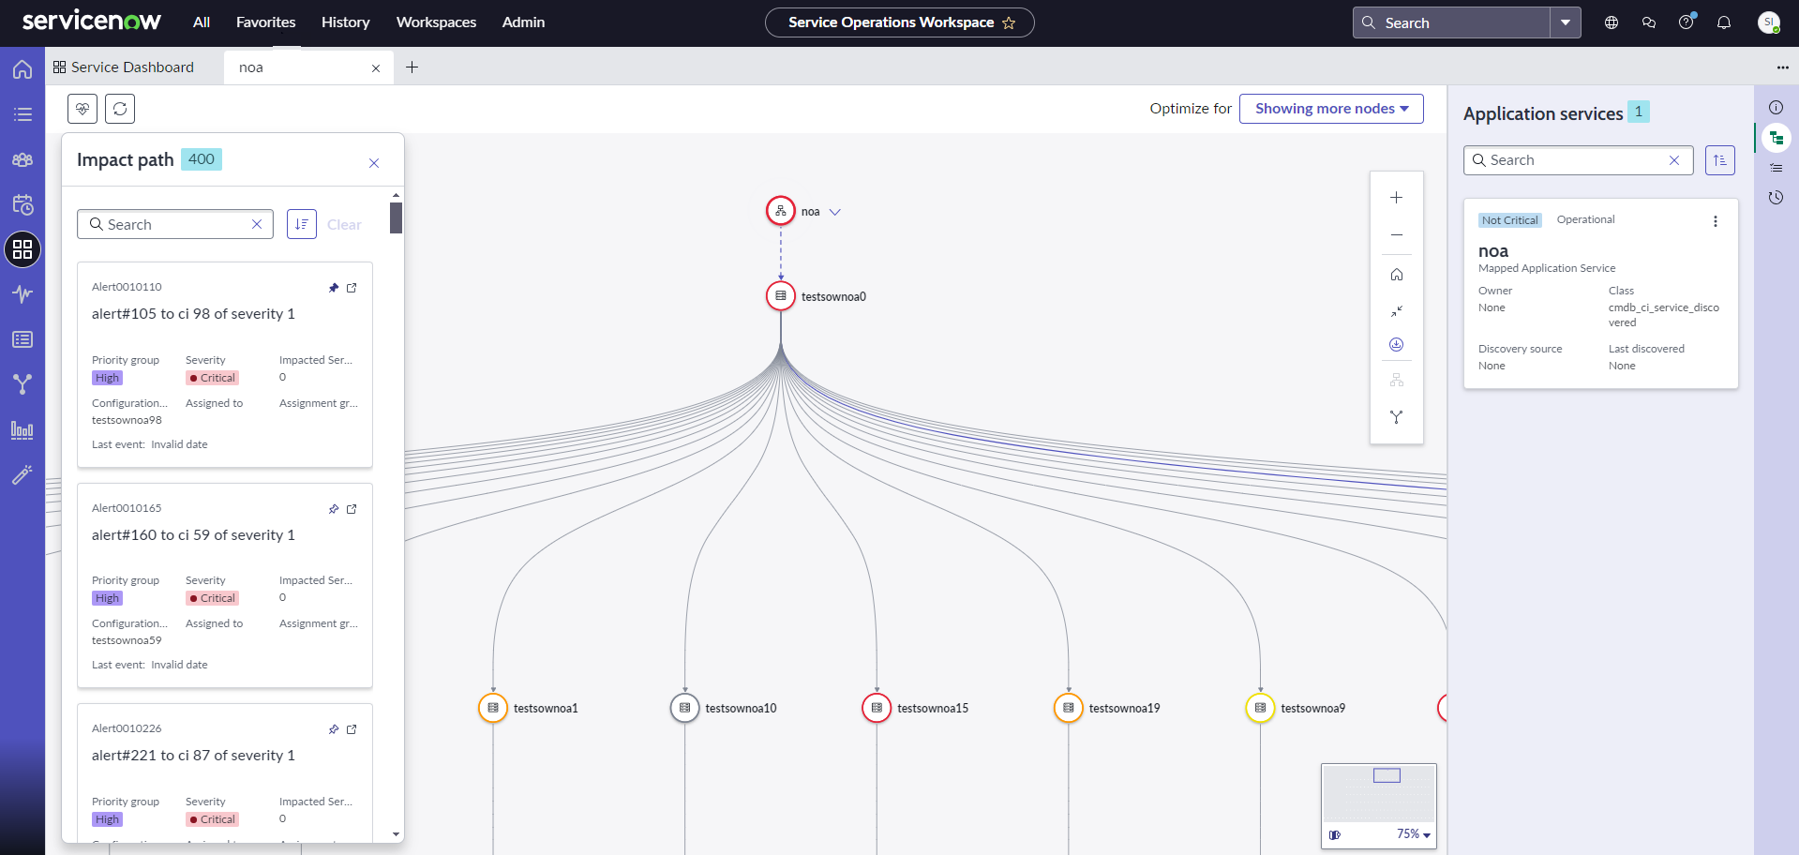Open the pulse activity icon in left sidebar
The height and width of the screenshot is (855, 1799).
tap(22, 294)
